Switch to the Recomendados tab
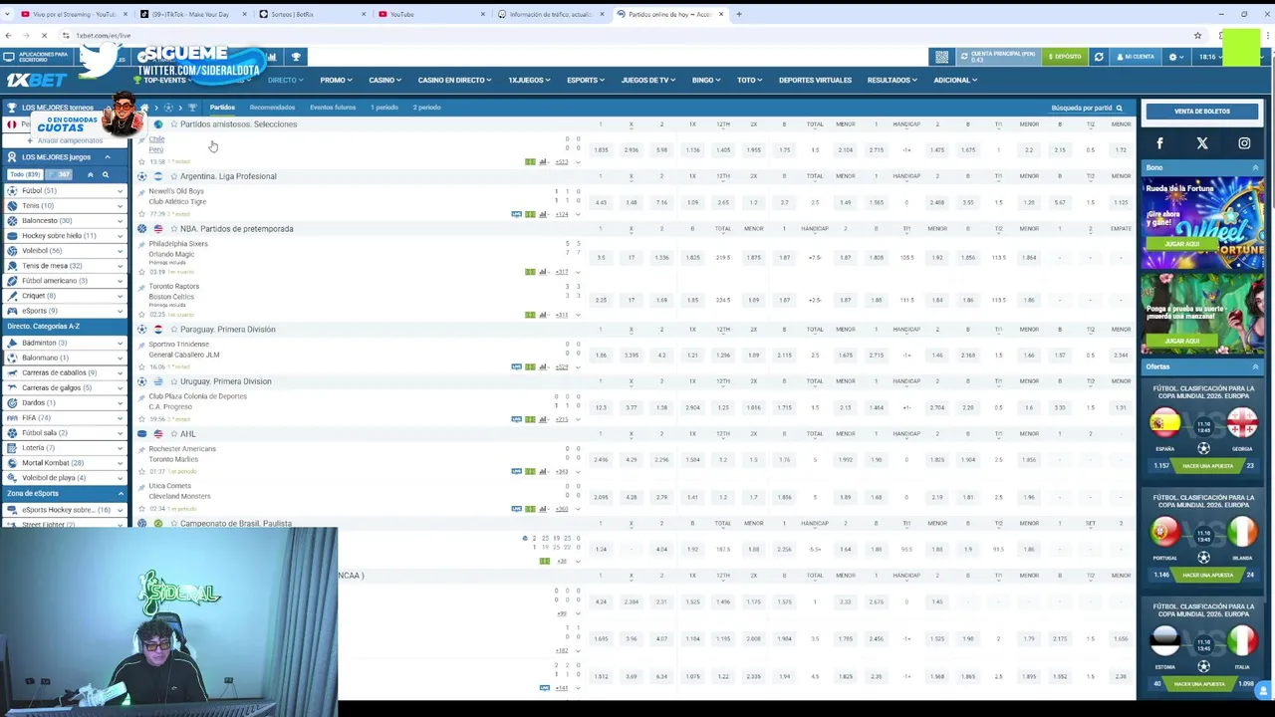Screen dimensions: 1275x717 tap(272, 108)
